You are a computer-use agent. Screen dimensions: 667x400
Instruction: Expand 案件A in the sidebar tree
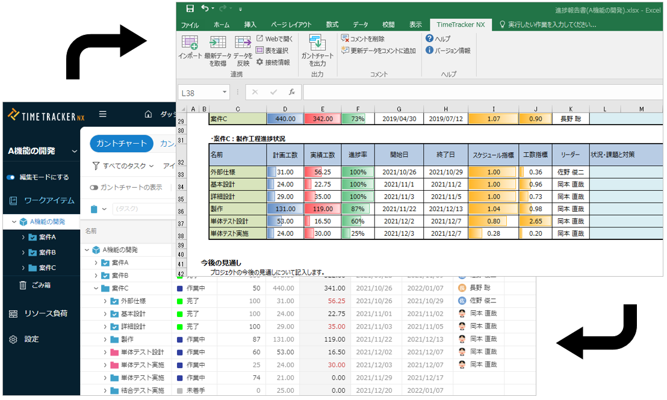tap(23, 237)
